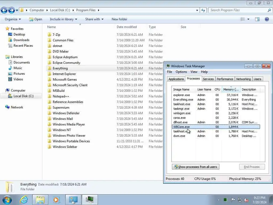This screenshot has width=273, height=205.
Task: Open Task Manager Help menu
Action: [204, 72]
